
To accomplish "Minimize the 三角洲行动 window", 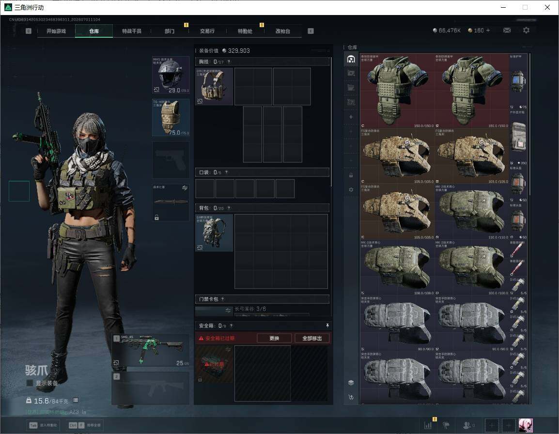I will coord(503,7).
